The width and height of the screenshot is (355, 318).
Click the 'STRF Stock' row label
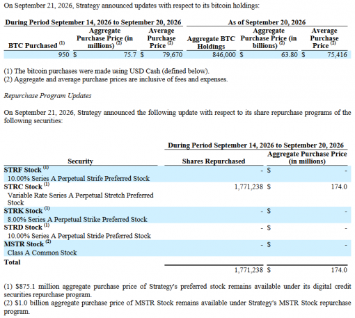(26, 169)
